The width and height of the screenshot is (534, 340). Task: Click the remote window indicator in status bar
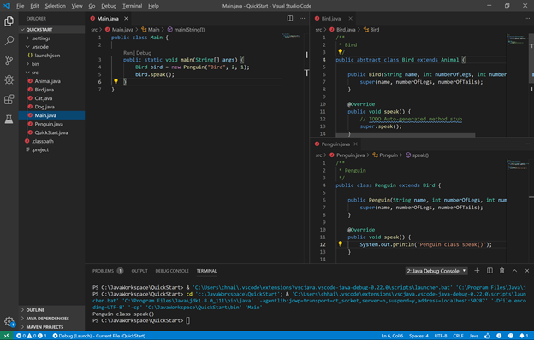pos(6,336)
